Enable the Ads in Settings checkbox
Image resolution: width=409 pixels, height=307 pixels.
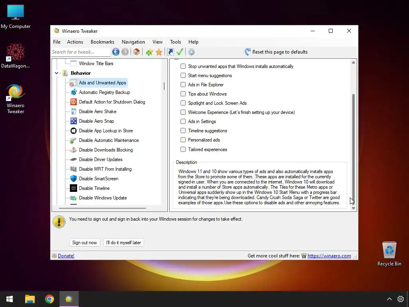pyautogui.click(x=183, y=122)
